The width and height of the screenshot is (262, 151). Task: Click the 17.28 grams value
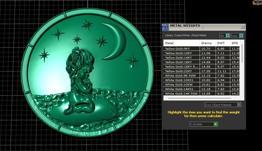click(x=206, y=71)
